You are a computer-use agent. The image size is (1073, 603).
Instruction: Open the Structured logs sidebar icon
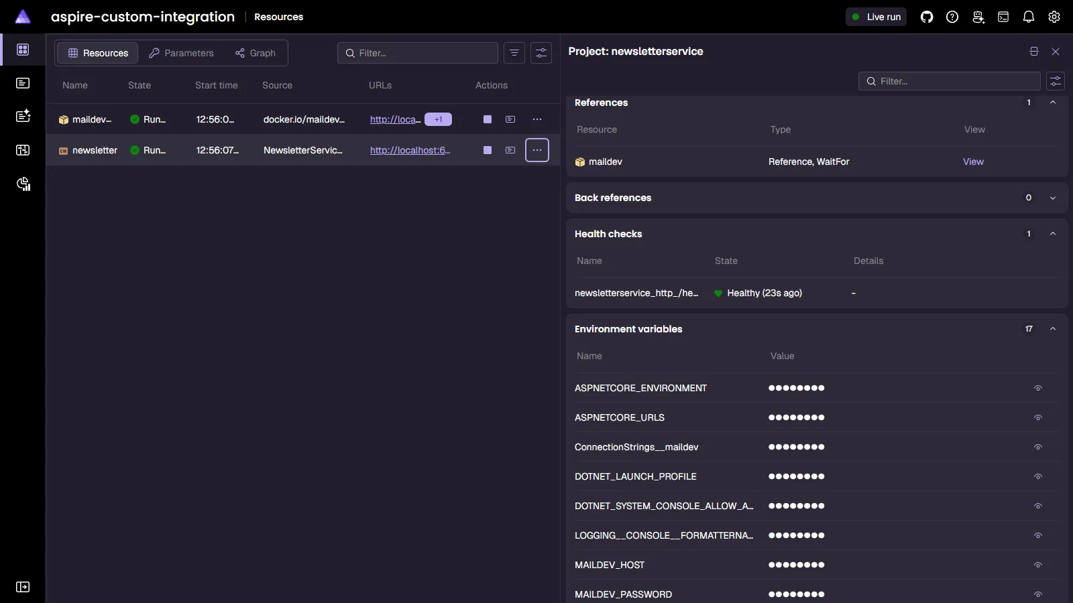[23, 116]
